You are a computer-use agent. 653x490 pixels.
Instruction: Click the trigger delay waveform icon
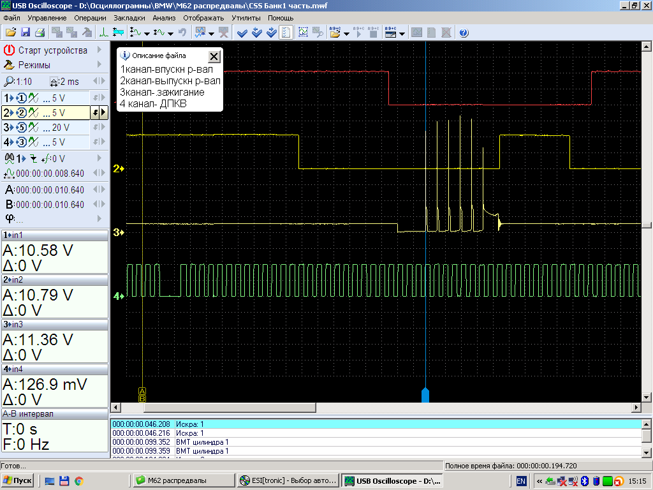click(9, 174)
